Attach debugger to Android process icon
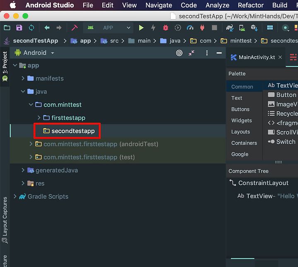 202,28
